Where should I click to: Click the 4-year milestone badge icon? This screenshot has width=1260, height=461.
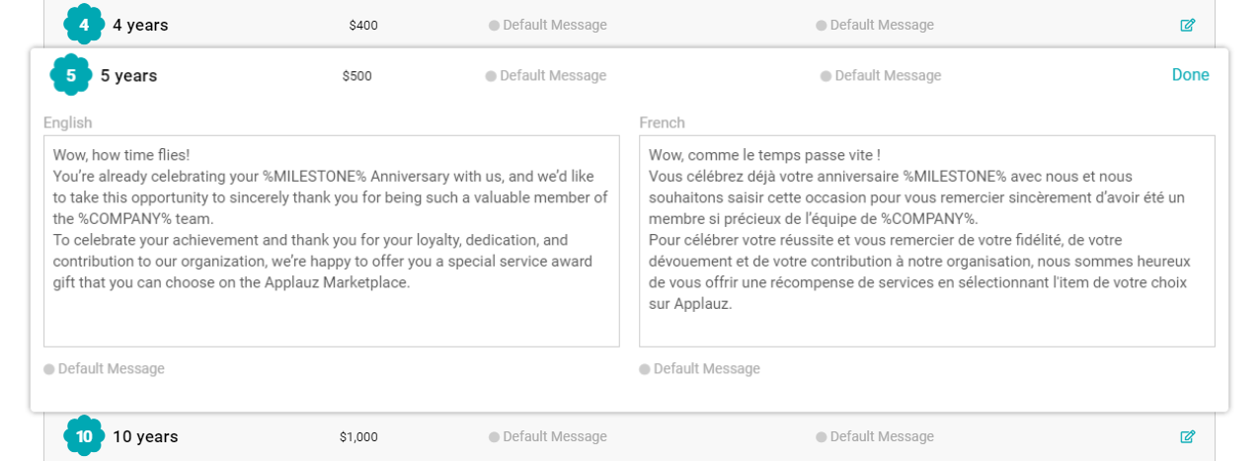point(84,25)
